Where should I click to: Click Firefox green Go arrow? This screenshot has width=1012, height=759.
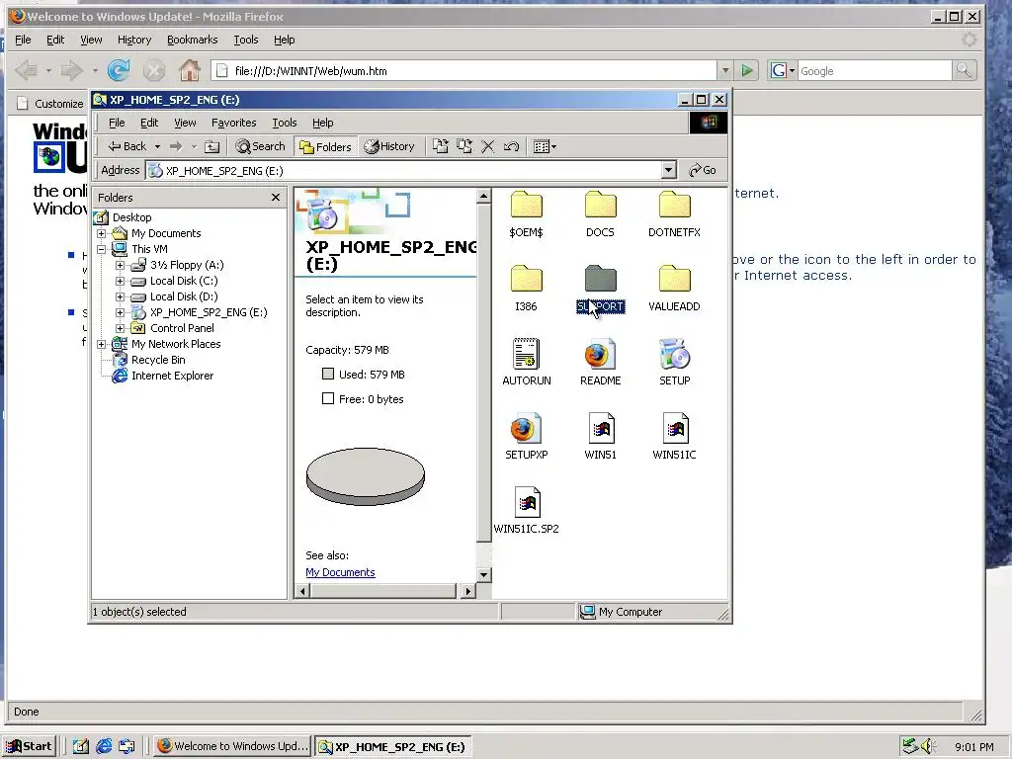point(747,70)
